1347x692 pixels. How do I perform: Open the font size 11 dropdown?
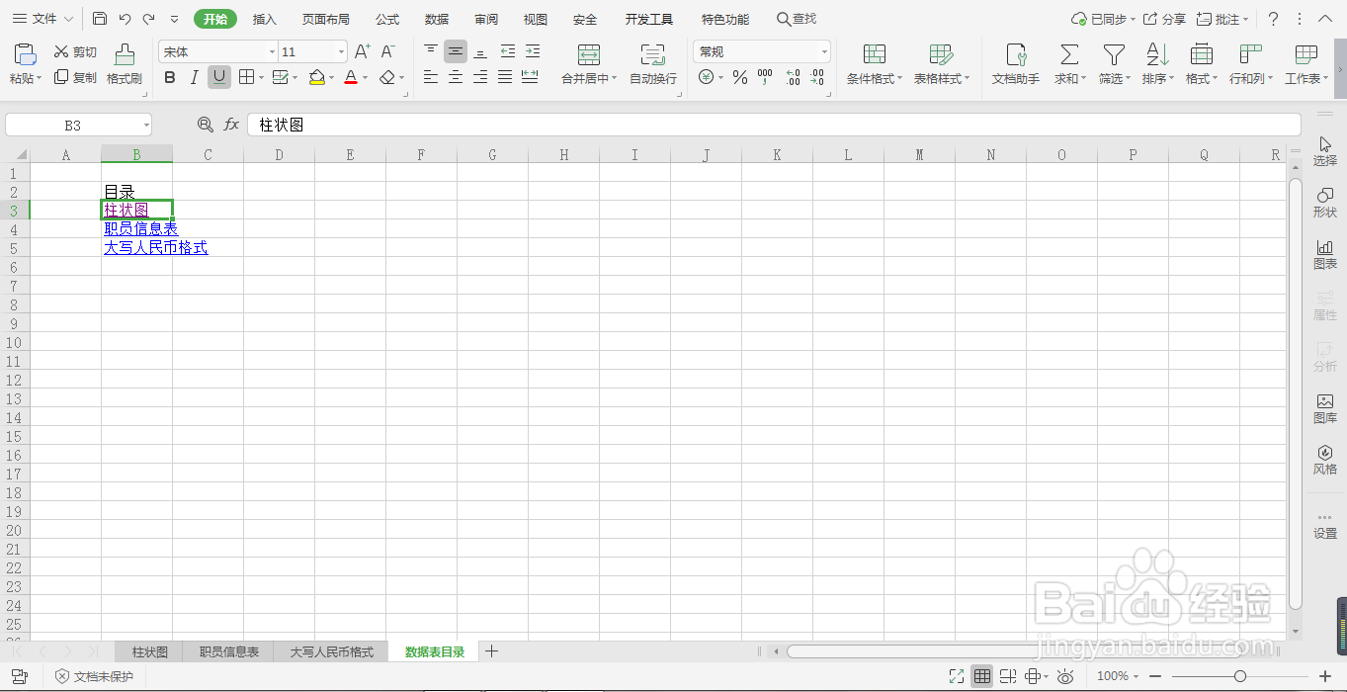click(x=341, y=51)
